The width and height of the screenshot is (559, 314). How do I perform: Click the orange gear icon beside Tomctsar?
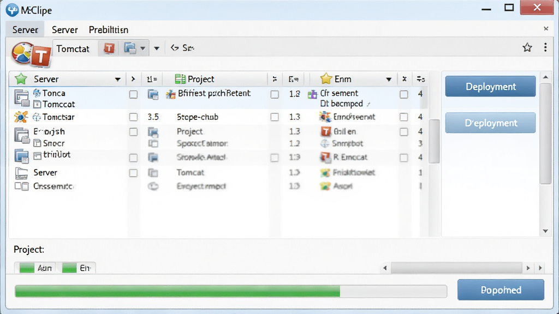(21, 117)
